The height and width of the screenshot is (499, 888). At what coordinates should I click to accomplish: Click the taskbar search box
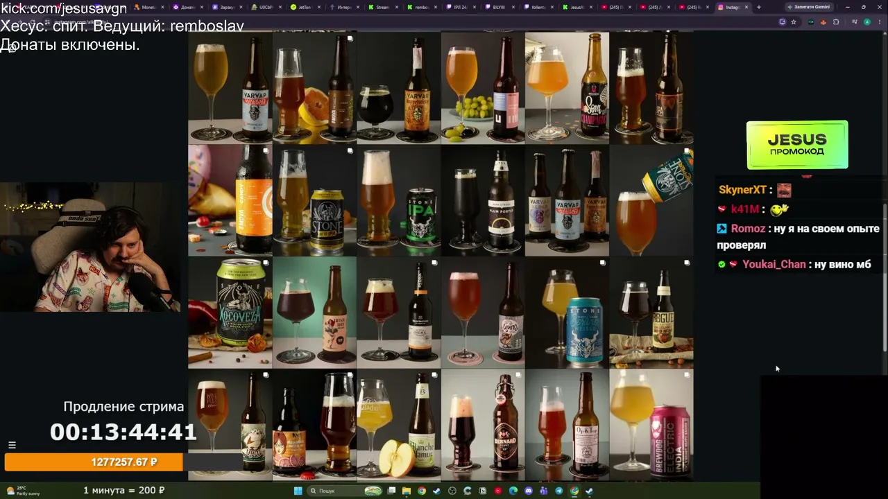point(345,491)
